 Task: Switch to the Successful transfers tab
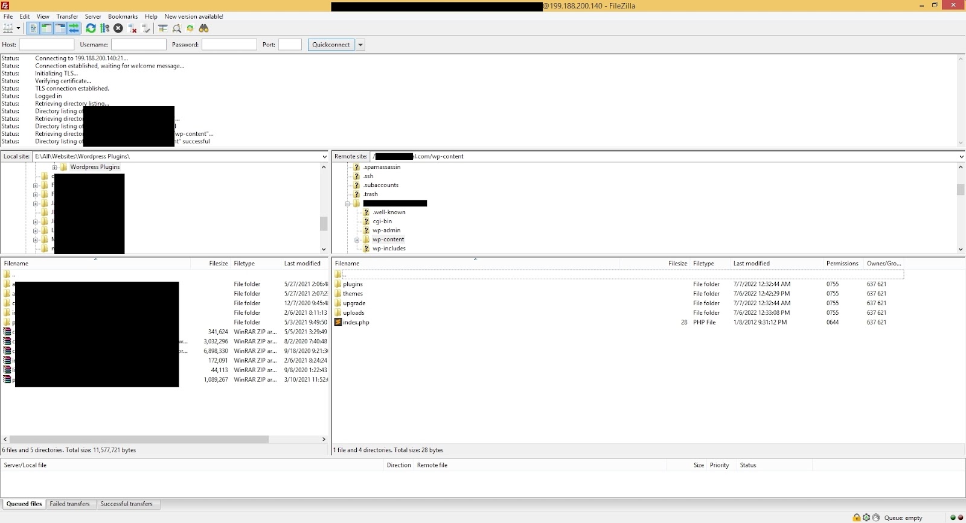point(127,504)
